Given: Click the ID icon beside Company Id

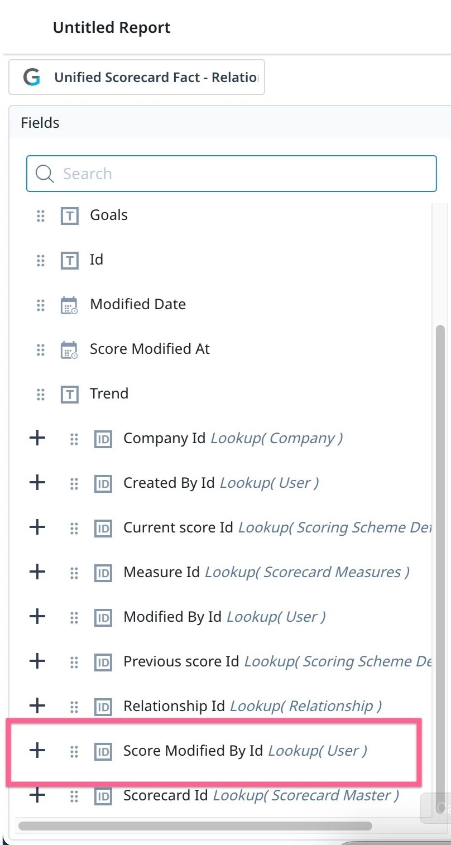Looking at the screenshot, I should [x=103, y=439].
